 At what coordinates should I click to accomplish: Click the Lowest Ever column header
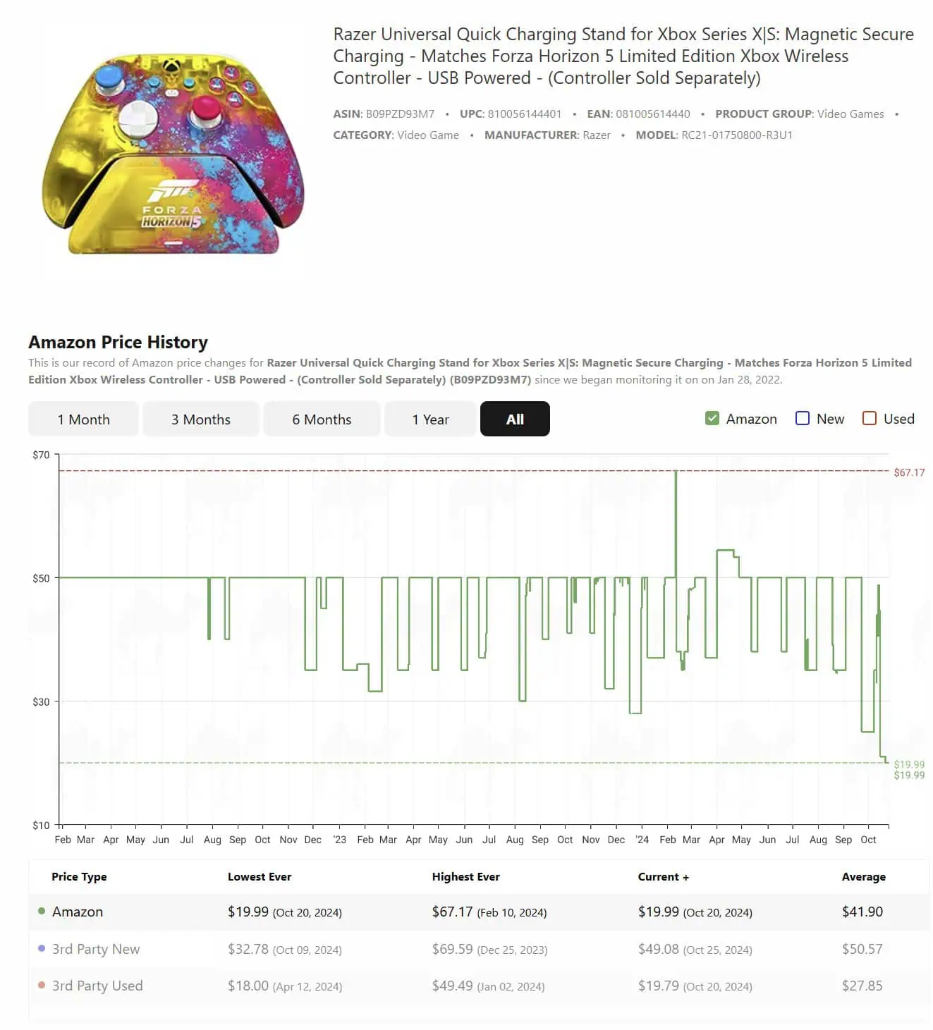pyautogui.click(x=259, y=876)
